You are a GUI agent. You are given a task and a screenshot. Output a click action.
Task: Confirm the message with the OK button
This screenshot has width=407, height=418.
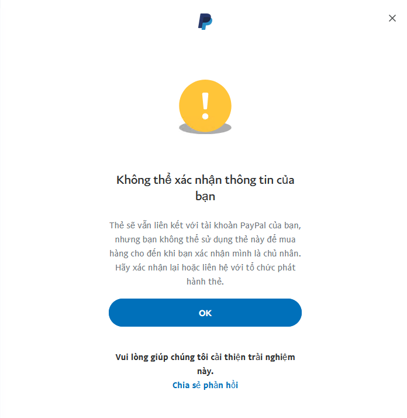pos(205,313)
